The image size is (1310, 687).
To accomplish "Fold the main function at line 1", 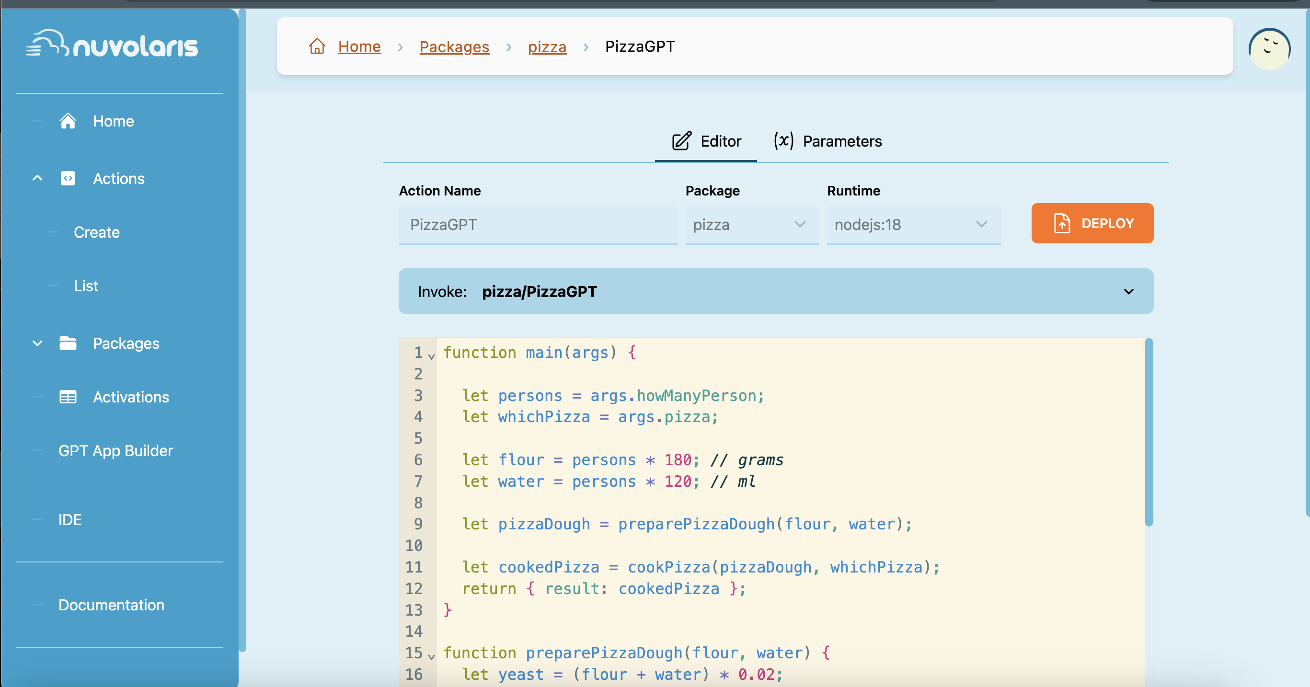I will pyautogui.click(x=431, y=356).
